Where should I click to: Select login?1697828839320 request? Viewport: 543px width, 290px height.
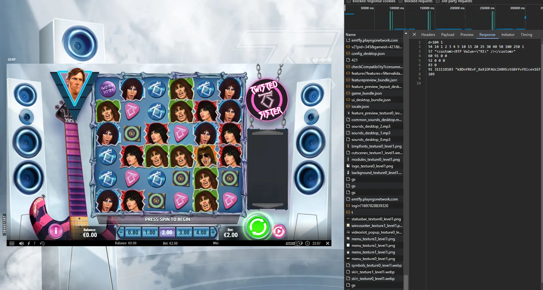tap(374, 206)
